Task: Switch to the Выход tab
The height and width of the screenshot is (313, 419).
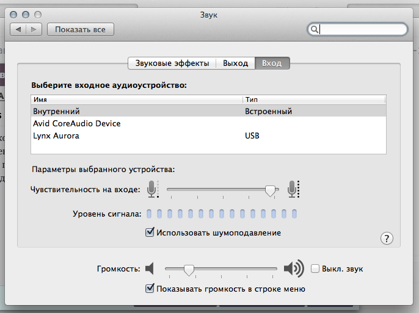Action: pyautogui.click(x=235, y=63)
